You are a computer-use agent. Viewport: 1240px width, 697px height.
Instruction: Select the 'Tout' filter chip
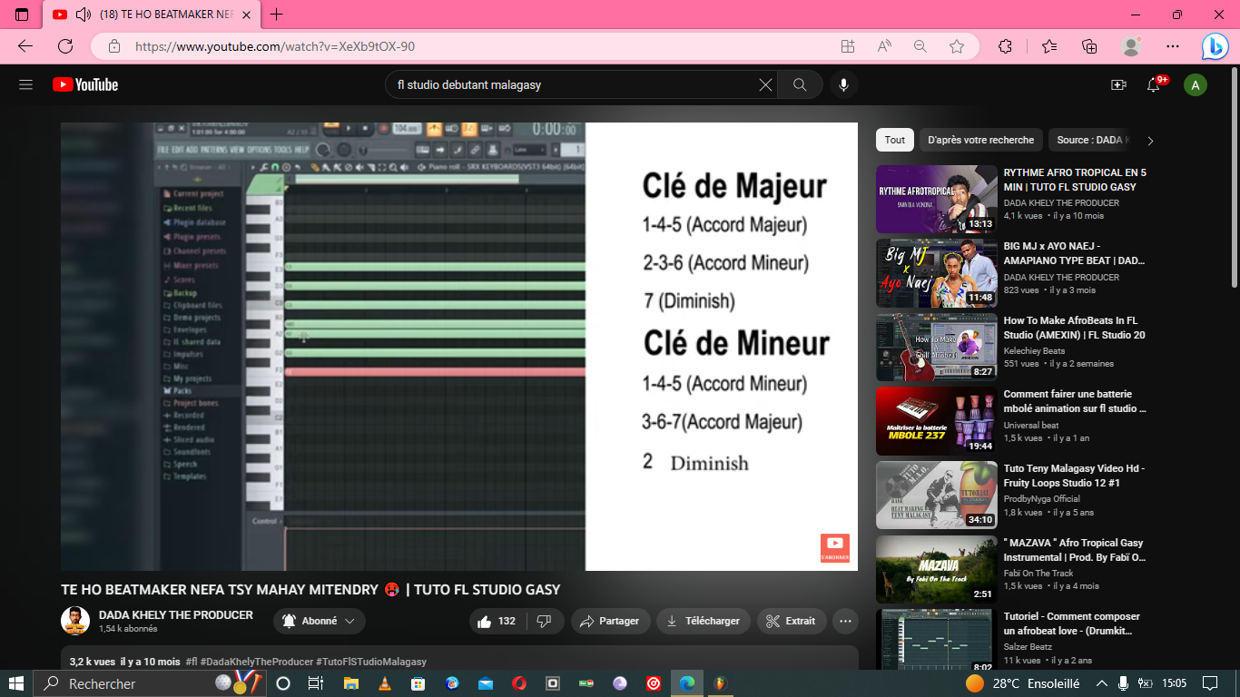(894, 140)
